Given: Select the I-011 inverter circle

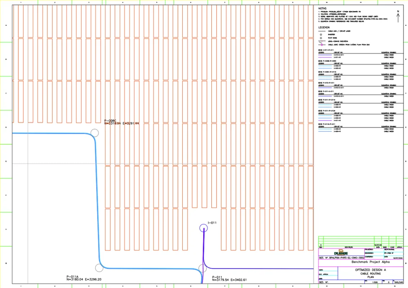Looking at the screenshot, I should [x=204, y=228].
